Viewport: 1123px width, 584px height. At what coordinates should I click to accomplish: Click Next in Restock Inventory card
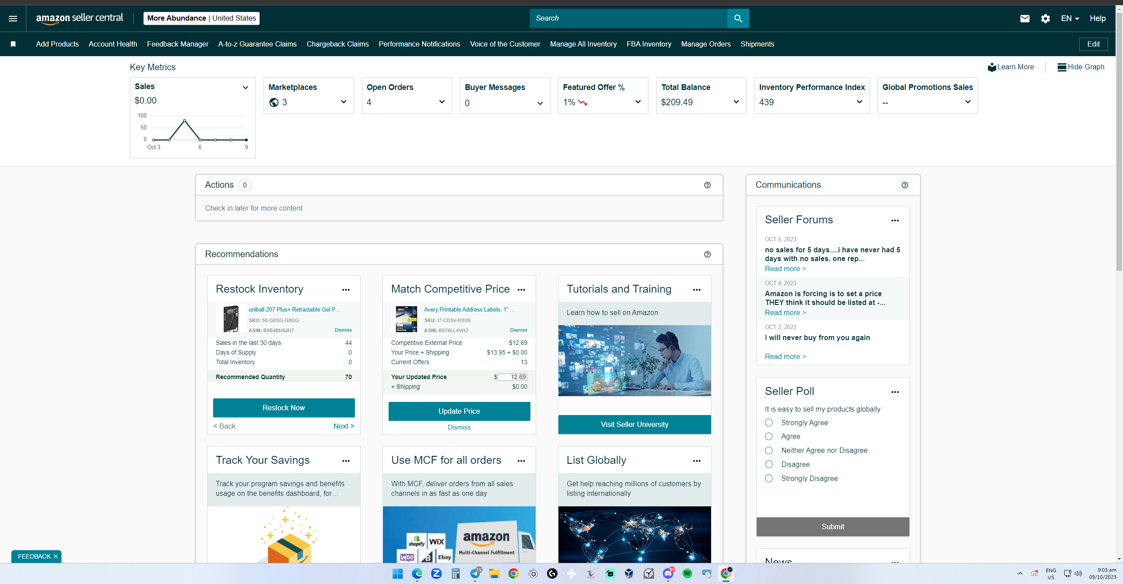[x=344, y=426]
